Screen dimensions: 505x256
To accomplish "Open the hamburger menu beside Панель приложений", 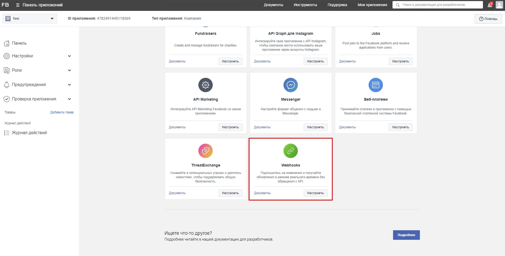I will tap(18, 5).
